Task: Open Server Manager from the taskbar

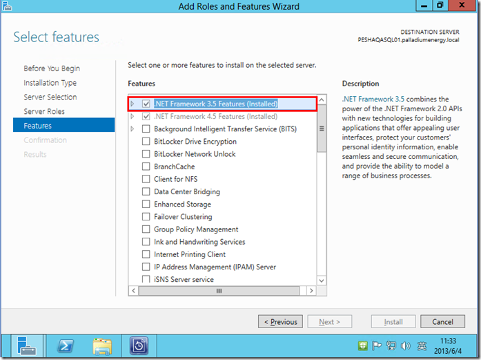Action: coord(27,345)
